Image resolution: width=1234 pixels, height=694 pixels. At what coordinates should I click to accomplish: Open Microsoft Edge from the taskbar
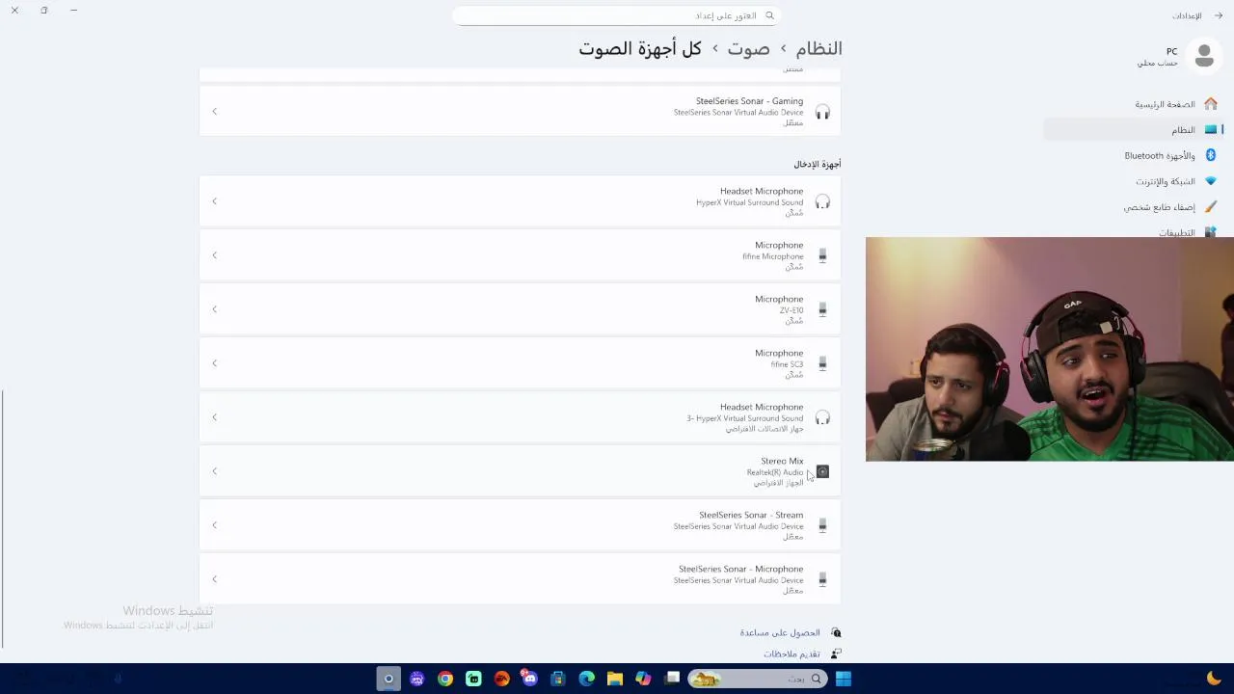pyautogui.click(x=586, y=679)
